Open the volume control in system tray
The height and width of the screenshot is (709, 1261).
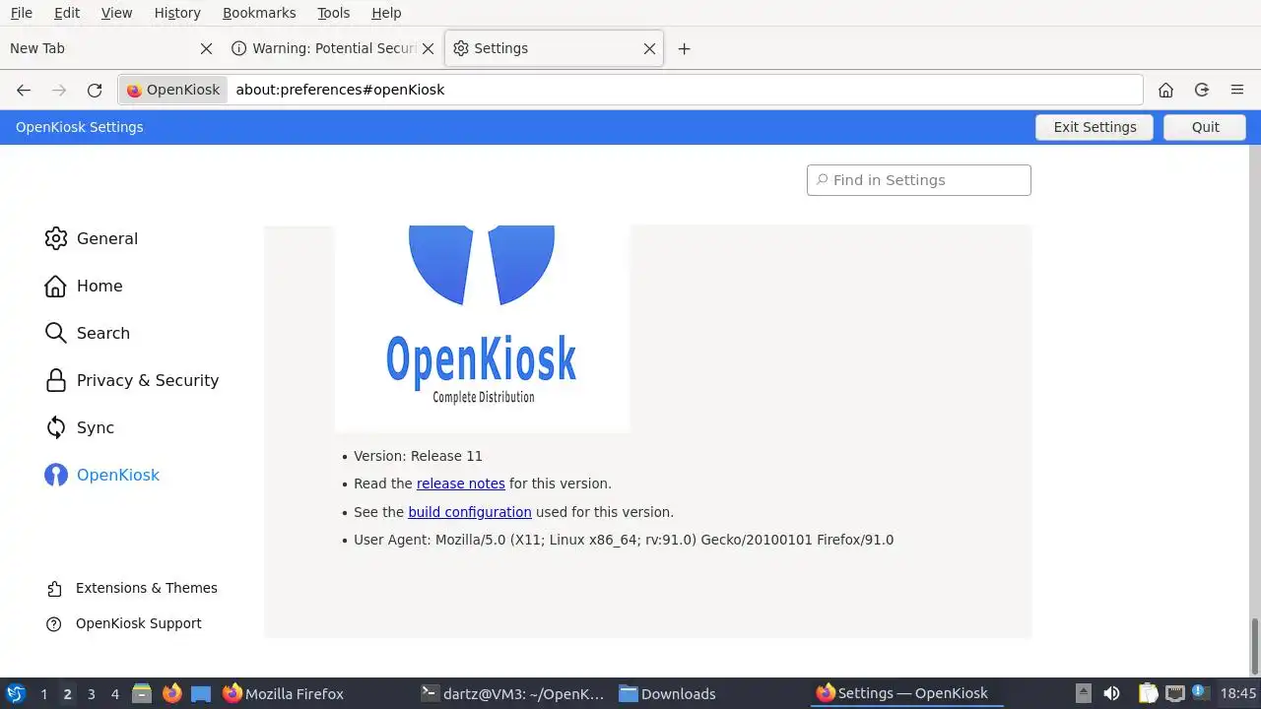(x=1112, y=693)
